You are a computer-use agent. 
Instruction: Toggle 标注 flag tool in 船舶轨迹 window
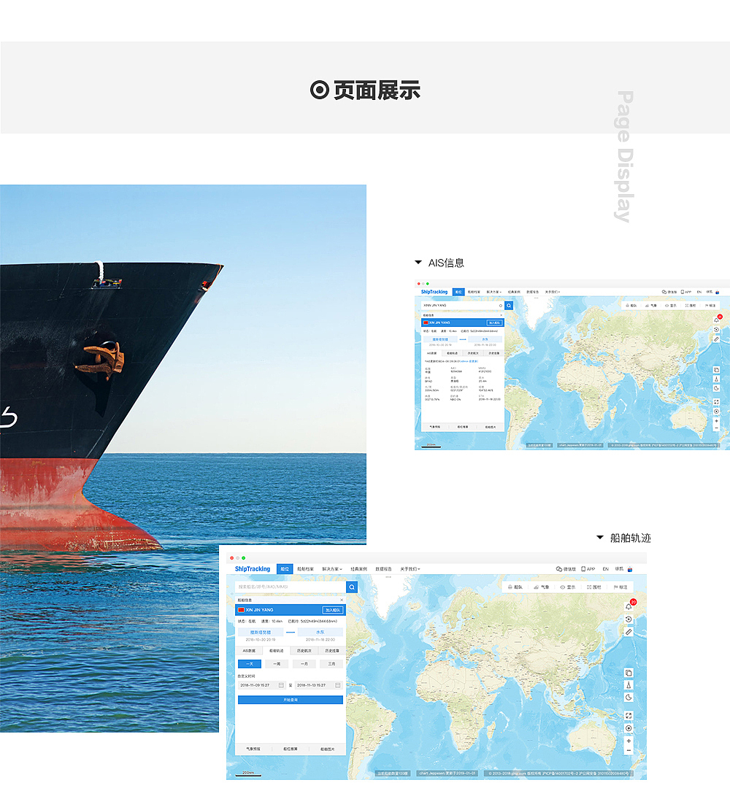[620, 587]
